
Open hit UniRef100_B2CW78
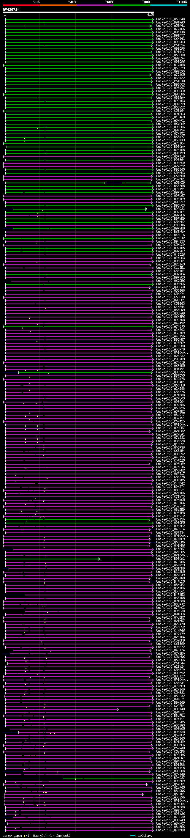pyautogui.click(x=170, y=379)
